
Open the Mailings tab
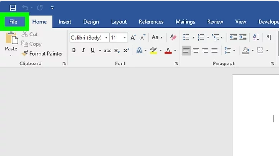click(185, 22)
